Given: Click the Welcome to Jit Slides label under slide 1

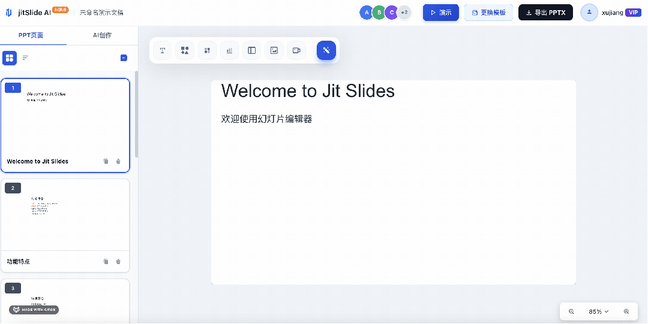Looking at the screenshot, I should coord(38,161).
